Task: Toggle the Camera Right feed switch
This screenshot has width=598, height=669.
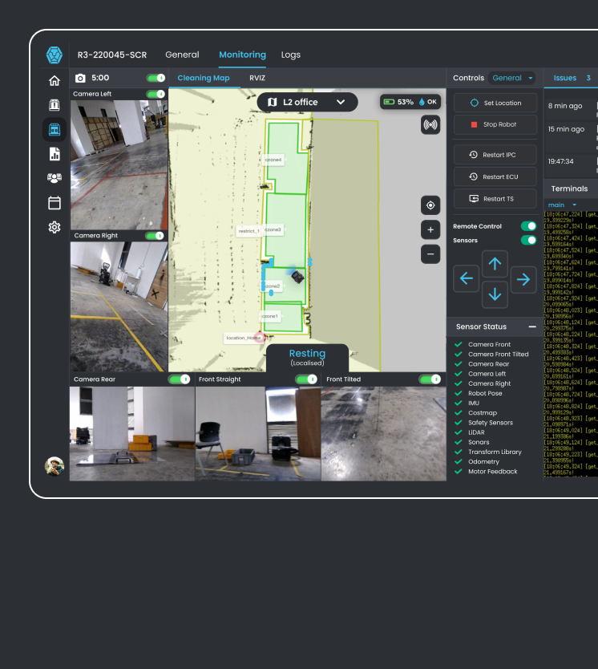Action: click(x=154, y=236)
